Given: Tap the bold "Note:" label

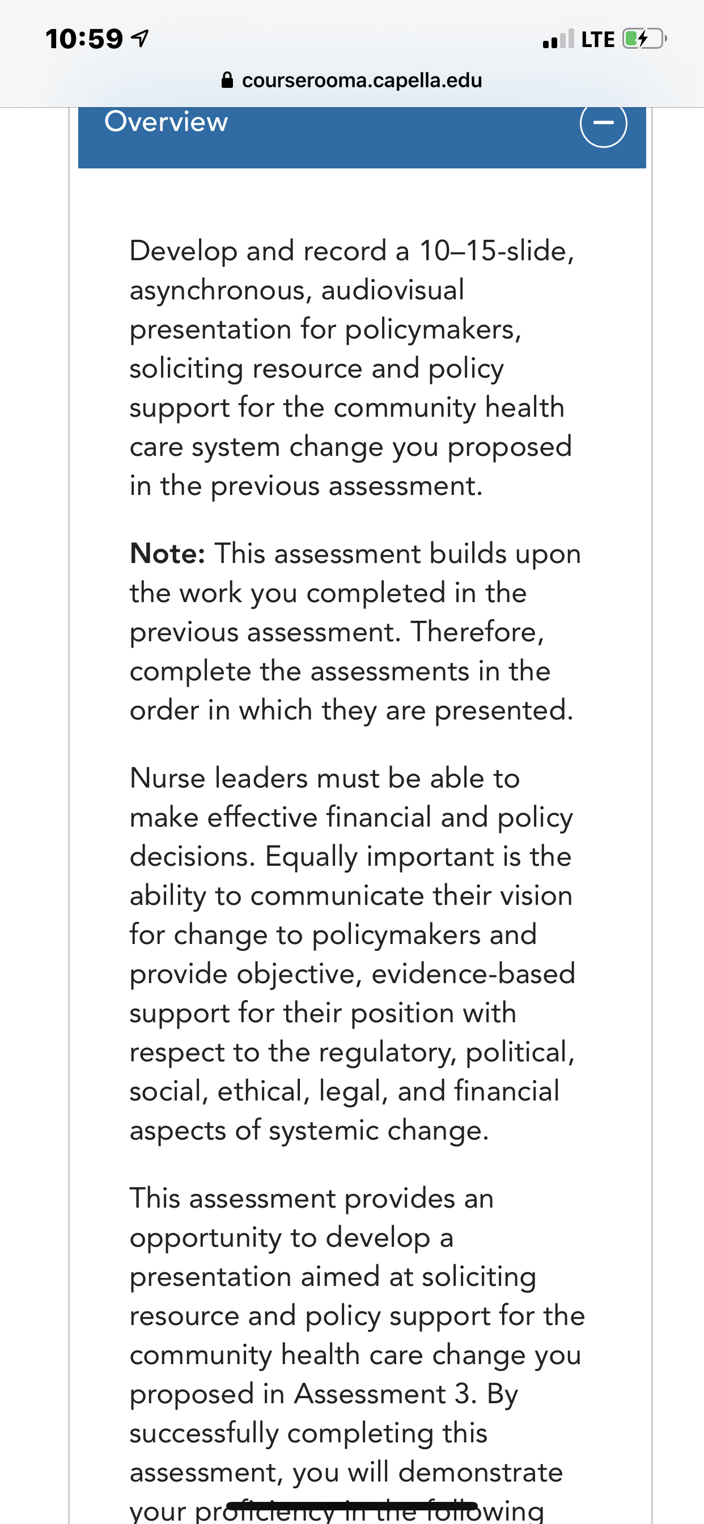Looking at the screenshot, I should pyautogui.click(x=167, y=554).
